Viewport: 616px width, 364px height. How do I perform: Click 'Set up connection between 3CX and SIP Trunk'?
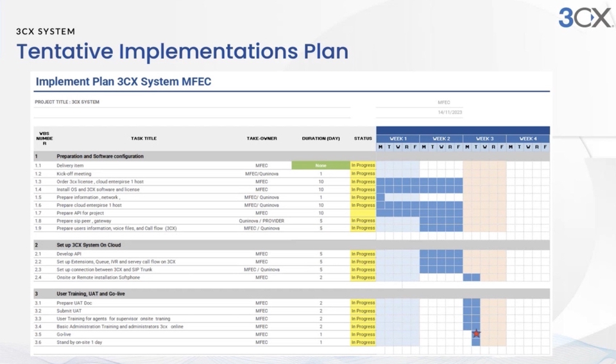(104, 269)
